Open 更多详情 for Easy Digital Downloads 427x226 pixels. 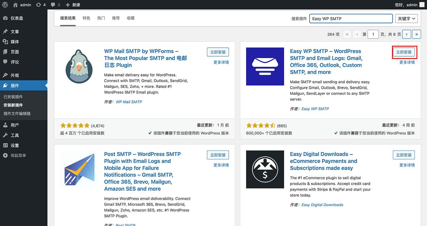tap(407, 165)
